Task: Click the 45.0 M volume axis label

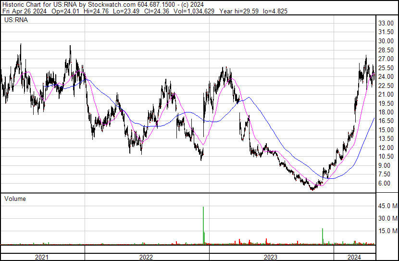Action: coord(388,206)
